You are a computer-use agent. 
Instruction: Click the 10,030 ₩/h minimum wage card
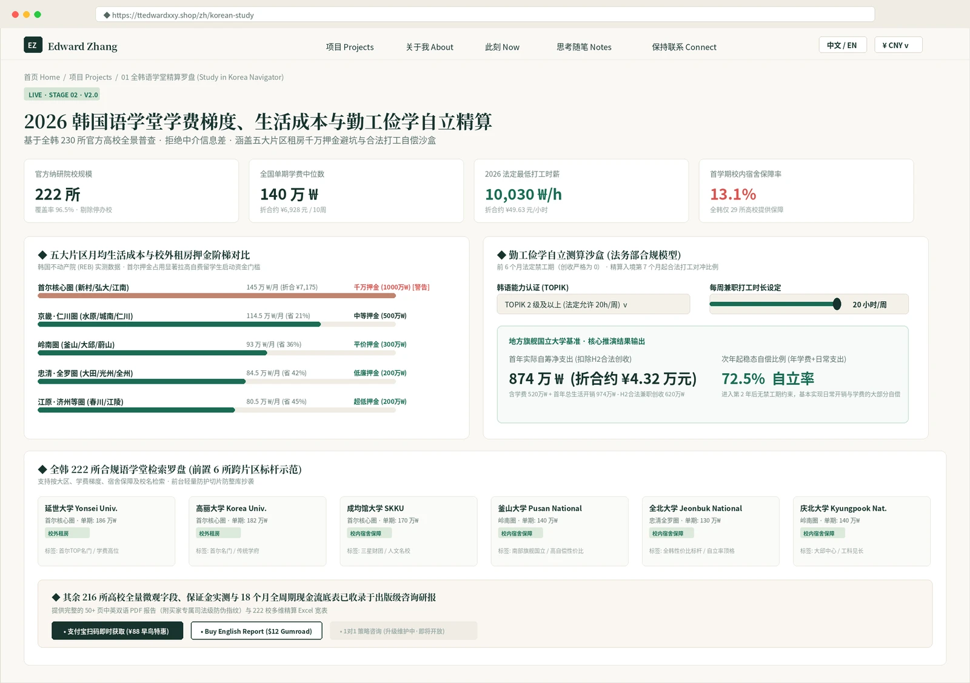[581, 191]
